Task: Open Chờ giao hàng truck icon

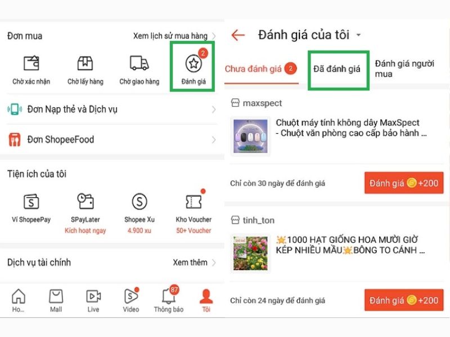Action: point(139,63)
